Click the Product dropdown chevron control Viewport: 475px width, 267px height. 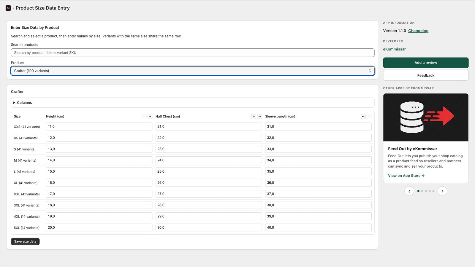point(370,71)
